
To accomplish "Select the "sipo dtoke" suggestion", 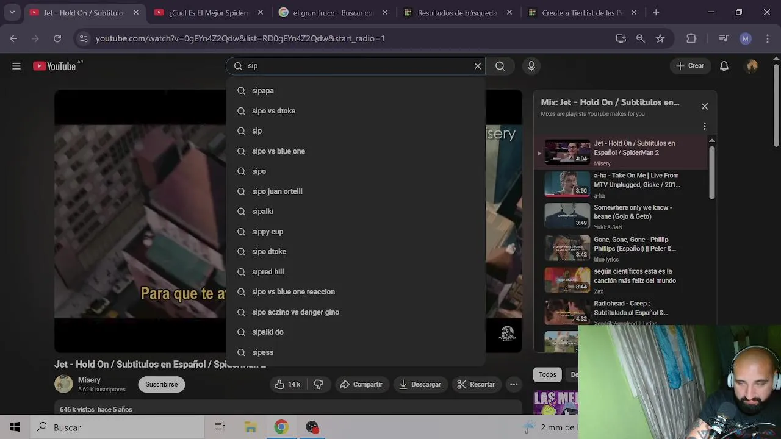I will 356,251.
